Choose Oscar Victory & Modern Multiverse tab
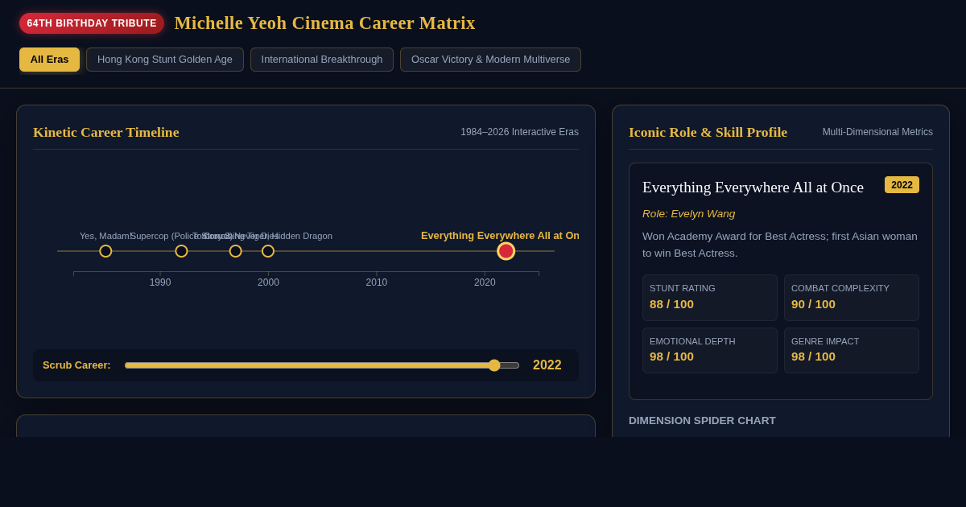Image resolution: width=966 pixels, height=507 pixels. click(490, 60)
